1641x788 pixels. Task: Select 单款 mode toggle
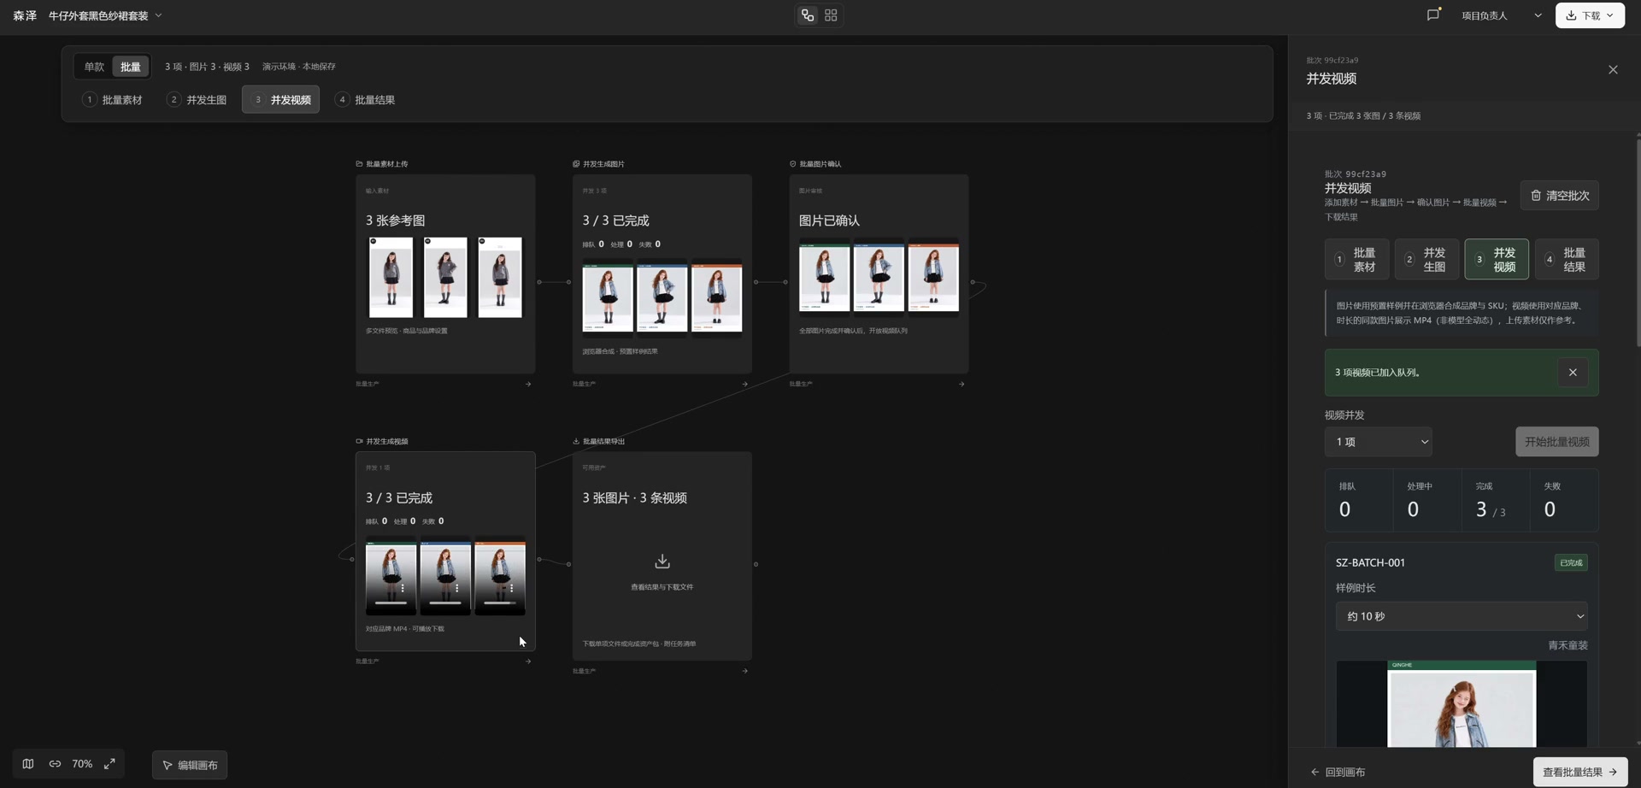(x=94, y=67)
